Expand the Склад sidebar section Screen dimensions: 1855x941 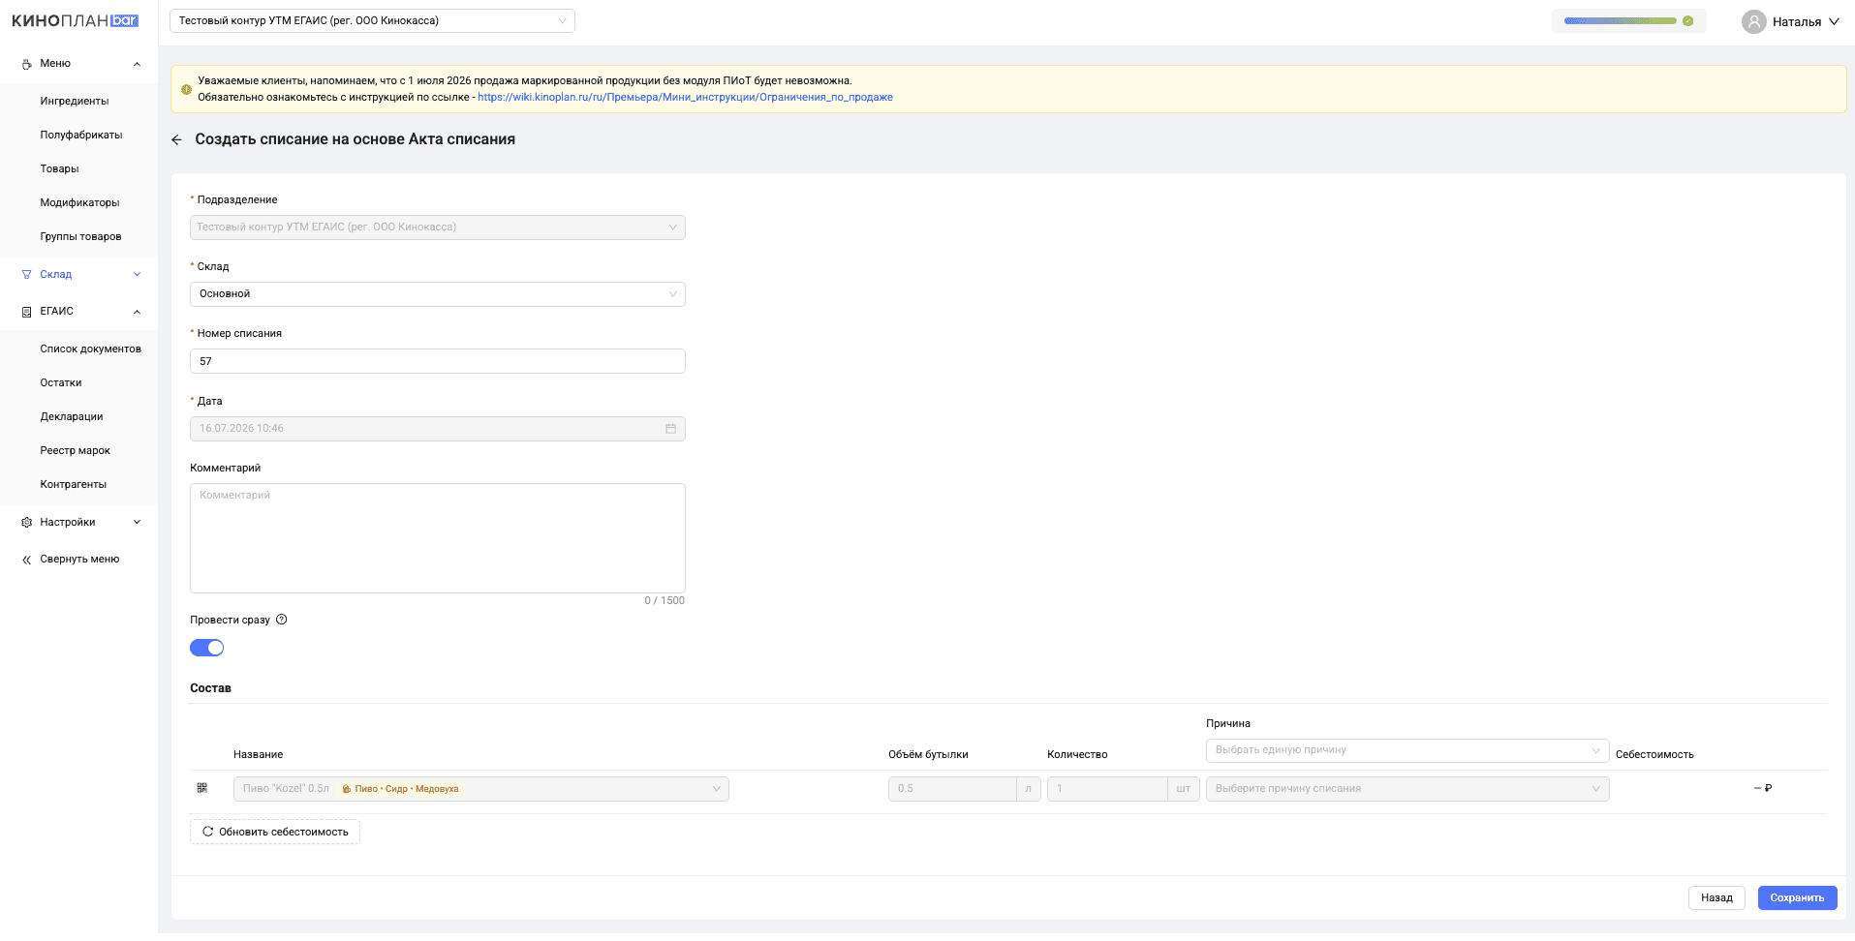point(137,275)
